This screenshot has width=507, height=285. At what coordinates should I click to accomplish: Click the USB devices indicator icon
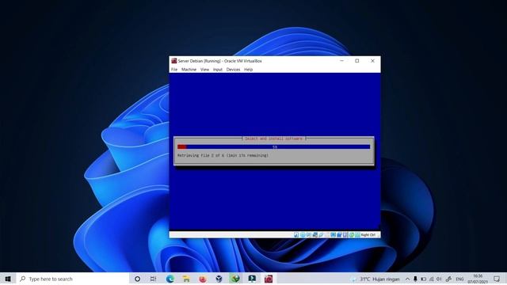point(321,235)
